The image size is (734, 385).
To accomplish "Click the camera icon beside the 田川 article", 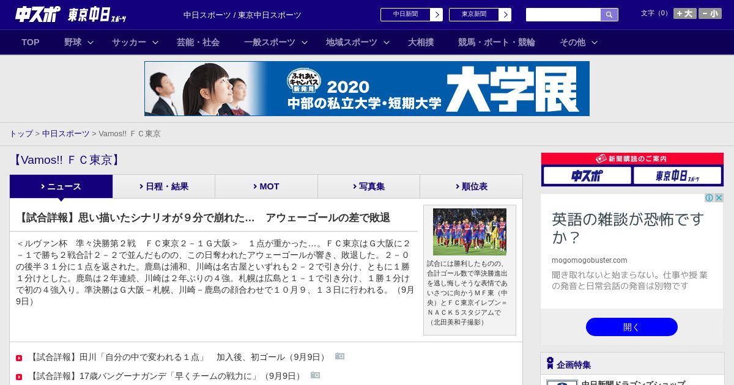I will click(340, 356).
